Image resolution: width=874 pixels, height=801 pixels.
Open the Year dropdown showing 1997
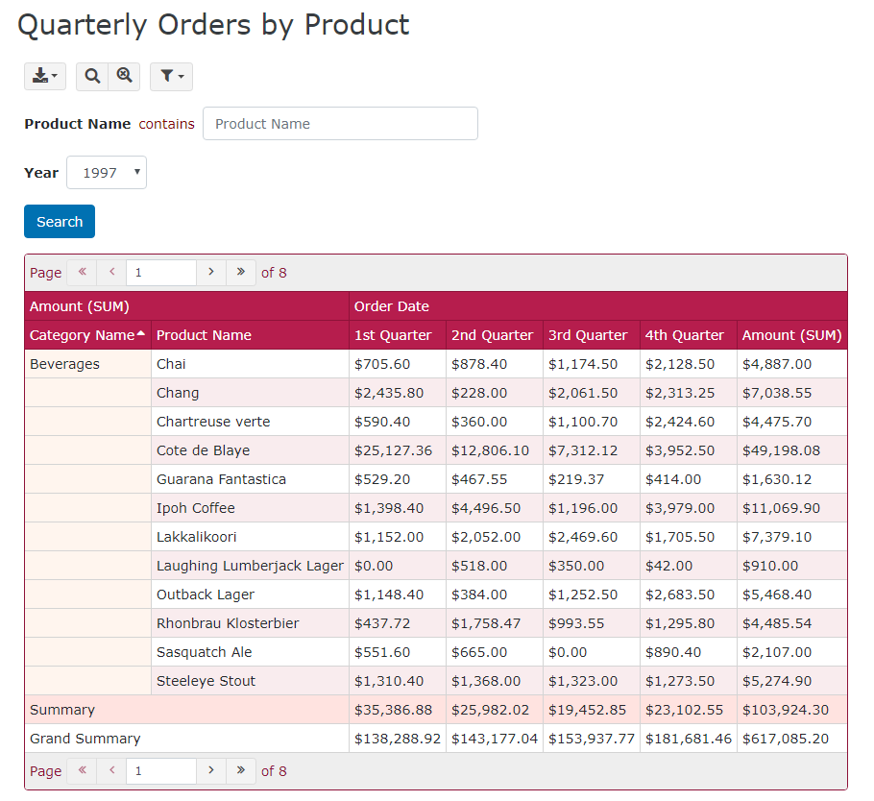(x=107, y=173)
